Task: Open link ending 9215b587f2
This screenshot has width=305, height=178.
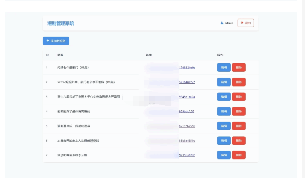Action: [187, 155]
